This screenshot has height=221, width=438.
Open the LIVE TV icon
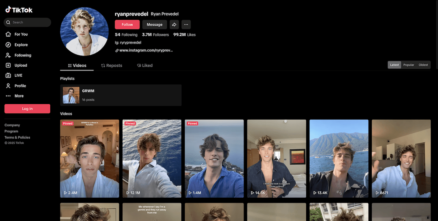point(8,75)
